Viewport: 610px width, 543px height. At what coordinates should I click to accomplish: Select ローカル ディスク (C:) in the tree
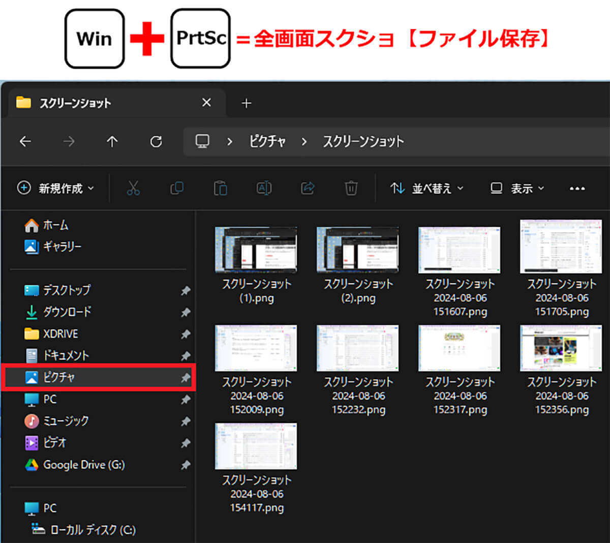[83, 530]
